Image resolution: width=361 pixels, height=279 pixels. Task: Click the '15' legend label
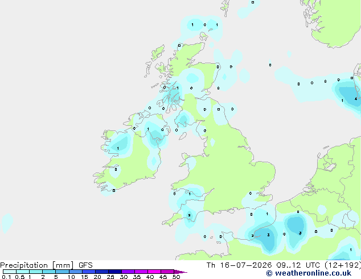click(84, 277)
